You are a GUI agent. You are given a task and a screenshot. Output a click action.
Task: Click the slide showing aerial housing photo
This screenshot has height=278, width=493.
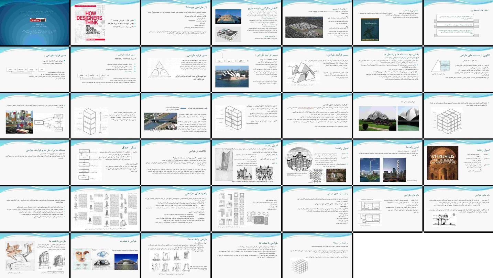(317, 23)
